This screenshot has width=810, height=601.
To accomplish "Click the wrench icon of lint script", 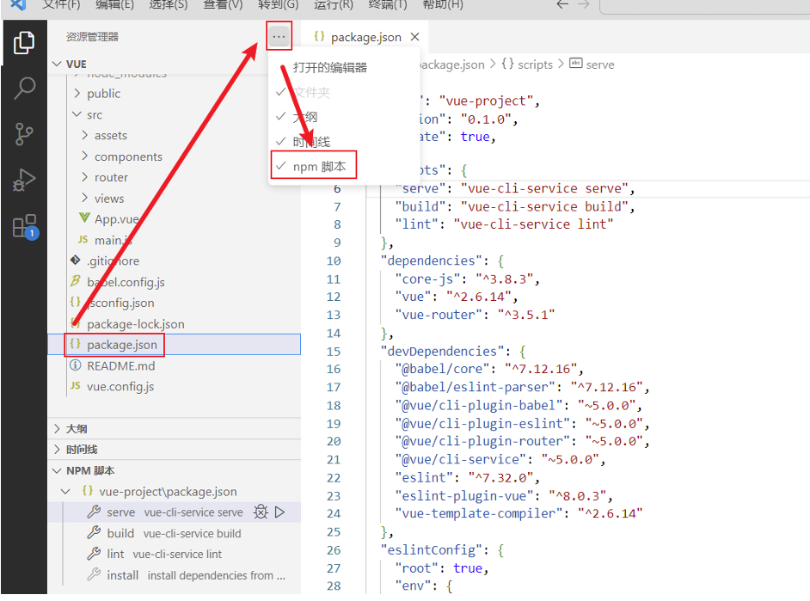I will pos(94,554).
